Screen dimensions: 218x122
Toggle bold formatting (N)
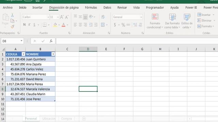point(24,25)
